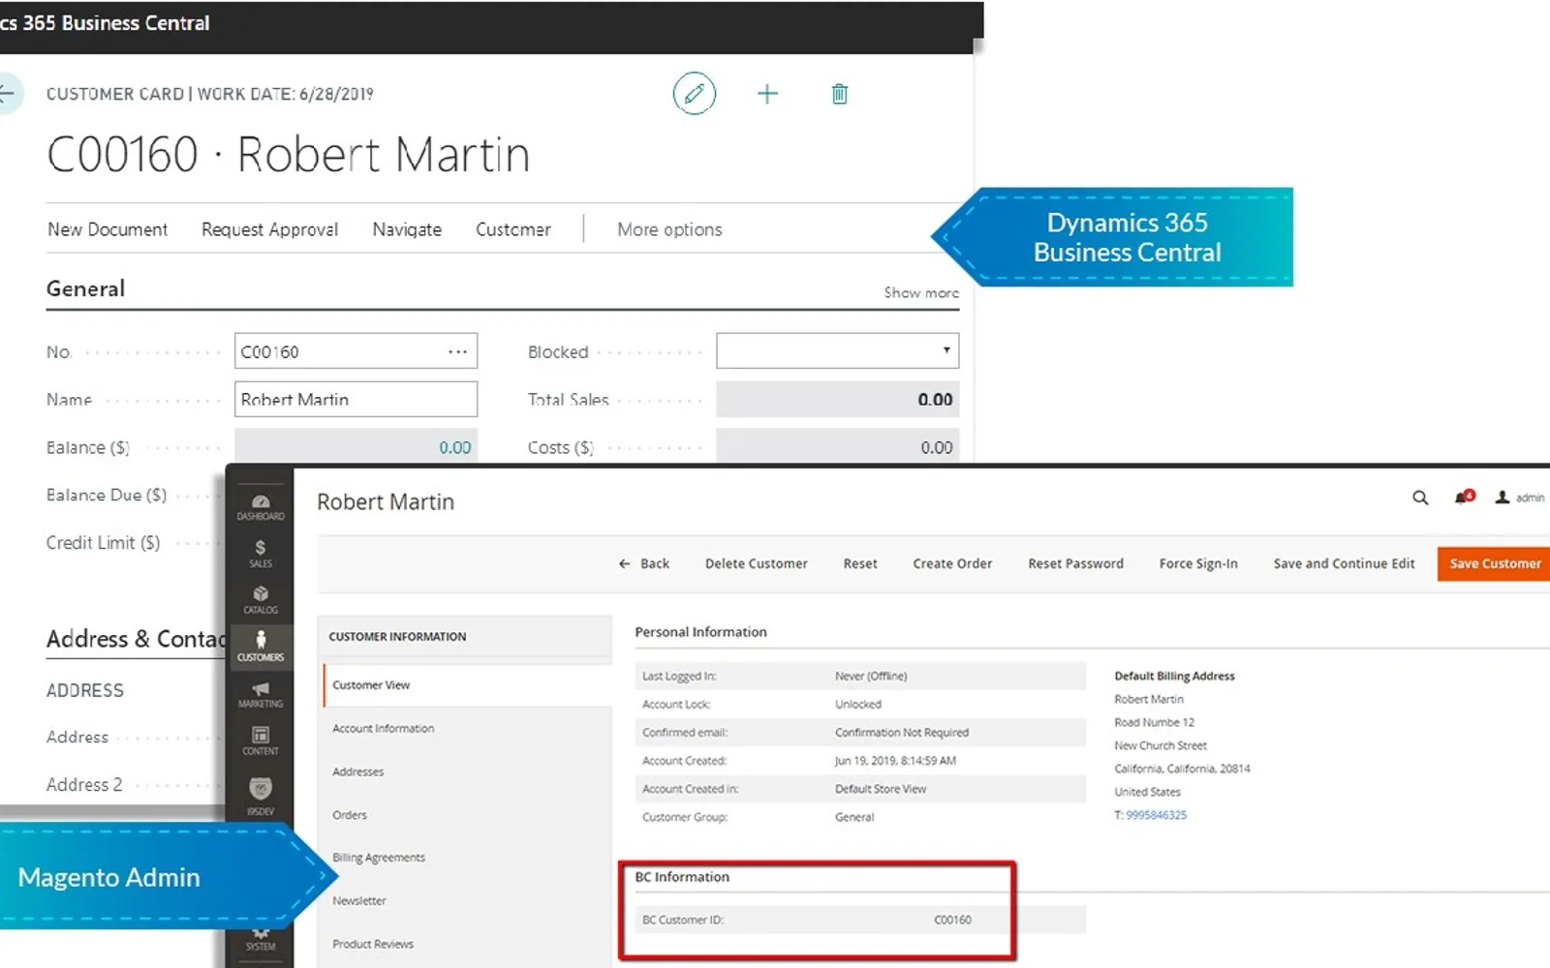Click Show more in General section
The width and height of the screenshot is (1550, 968).
pyautogui.click(x=920, y=292)
